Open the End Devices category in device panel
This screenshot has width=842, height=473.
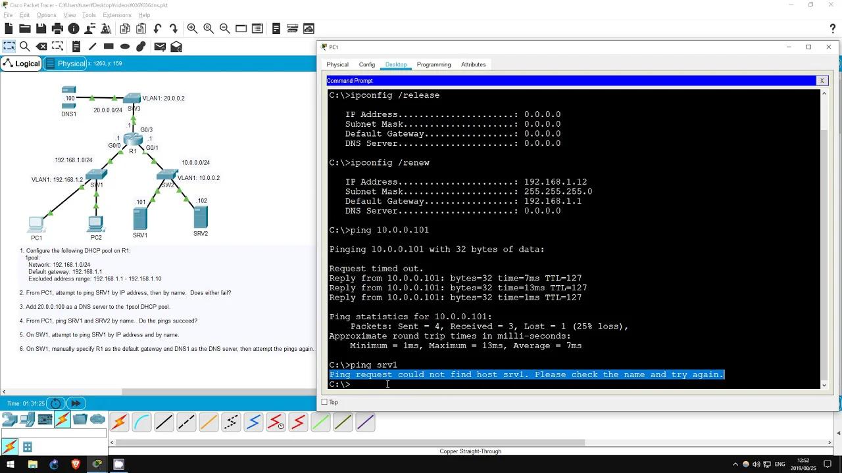point(27,418)
